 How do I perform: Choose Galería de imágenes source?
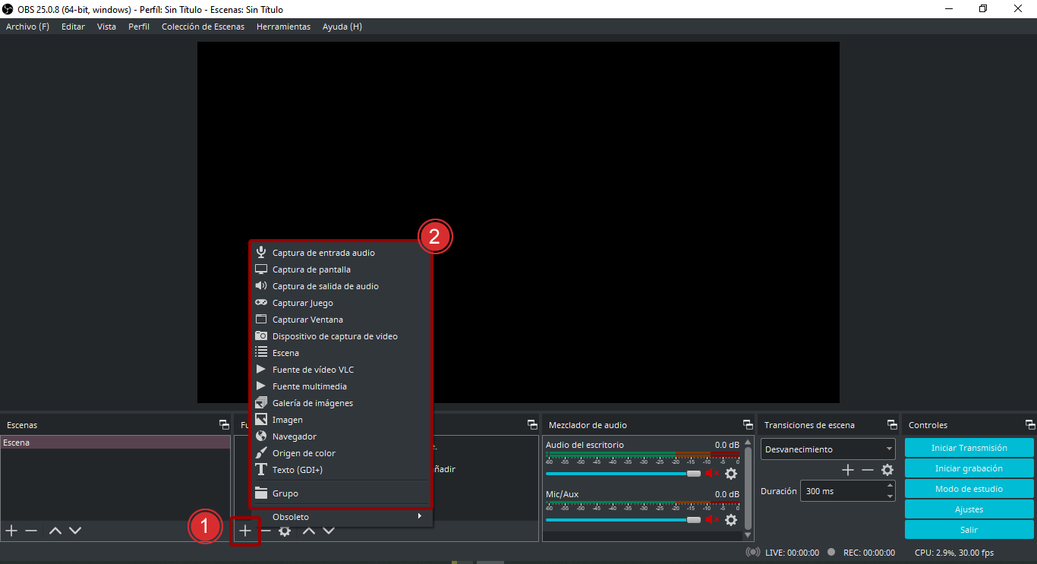pos(341,403)
